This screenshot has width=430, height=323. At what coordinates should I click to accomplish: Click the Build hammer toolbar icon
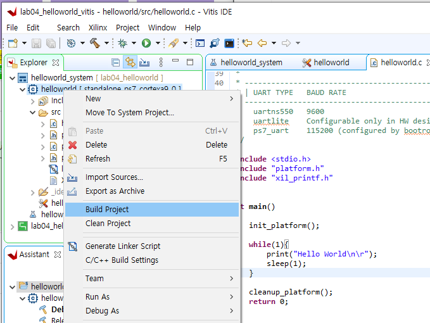(x=95, y=43)
